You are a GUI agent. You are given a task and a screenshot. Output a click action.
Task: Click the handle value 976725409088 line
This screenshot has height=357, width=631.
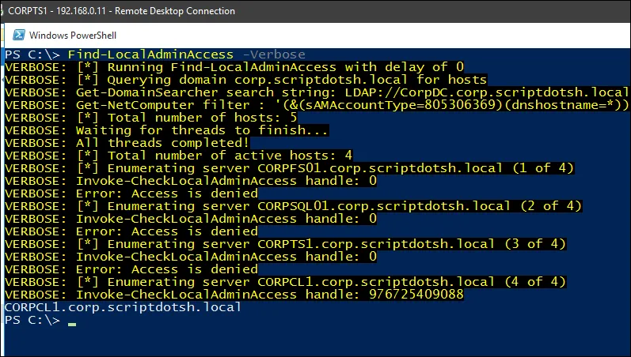click(234, 295)
